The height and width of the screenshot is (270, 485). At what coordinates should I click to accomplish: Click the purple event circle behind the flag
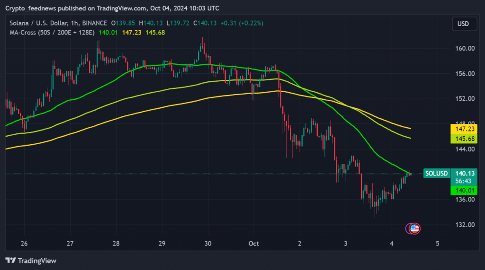[409, 228]
